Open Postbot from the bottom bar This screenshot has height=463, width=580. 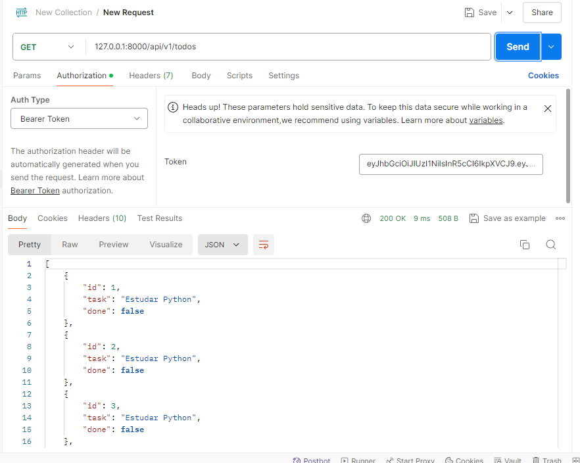(x=312, y=460)
